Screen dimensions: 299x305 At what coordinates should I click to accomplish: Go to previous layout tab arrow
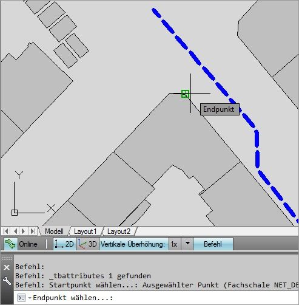(x=15, y=231)
